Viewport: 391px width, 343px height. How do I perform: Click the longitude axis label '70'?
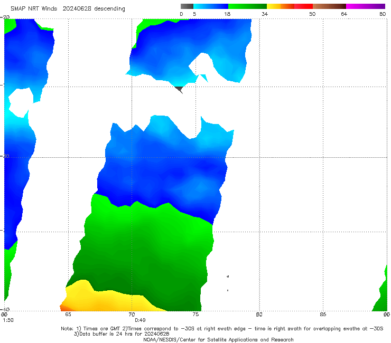point(132,315)
